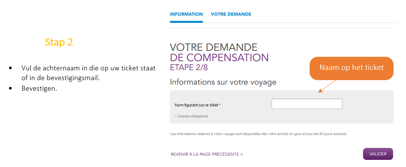Focus the Nom figurant sur le billet field
406x167 pixels.
click(307, 104)
